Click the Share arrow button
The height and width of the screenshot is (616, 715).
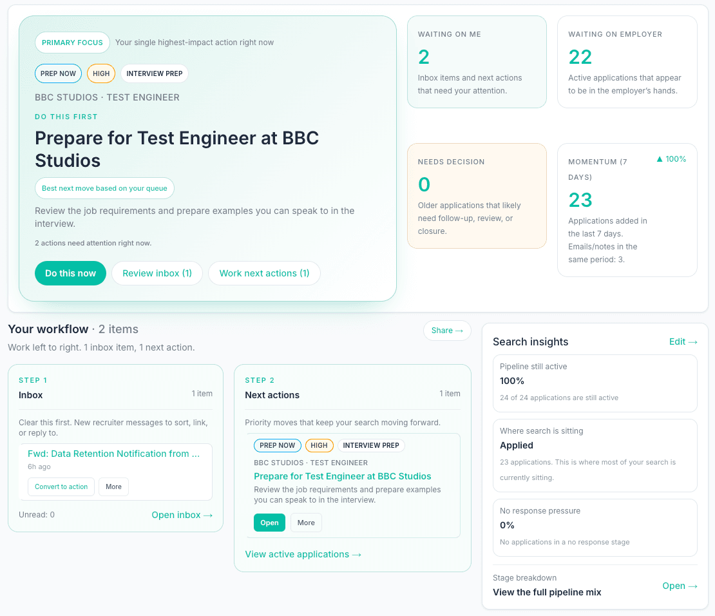447,331
